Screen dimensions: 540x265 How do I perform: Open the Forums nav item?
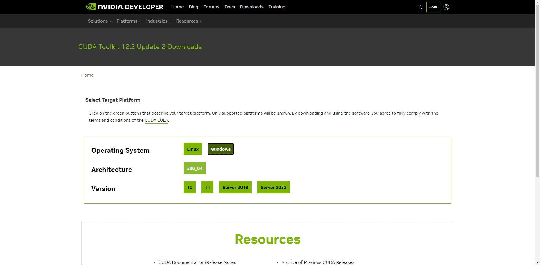pyautogui.click(x=211, y=7)
